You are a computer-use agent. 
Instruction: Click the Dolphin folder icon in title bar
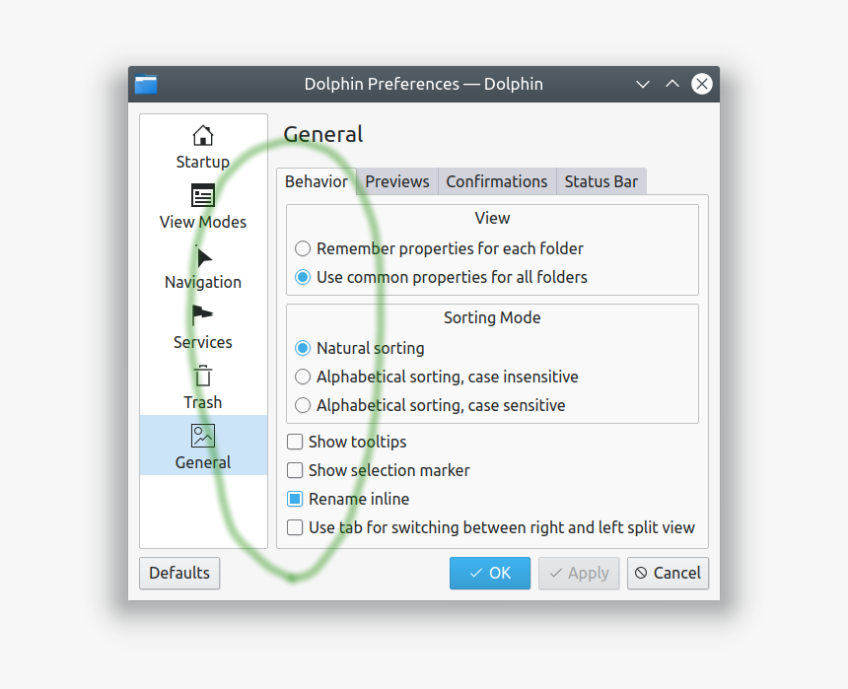146,85
